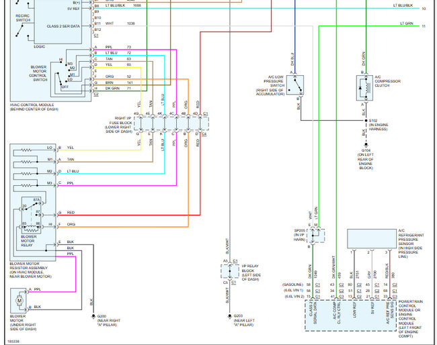Click the blower motor M symbol
Screen dimensions: 437x345
pos(19,301)
